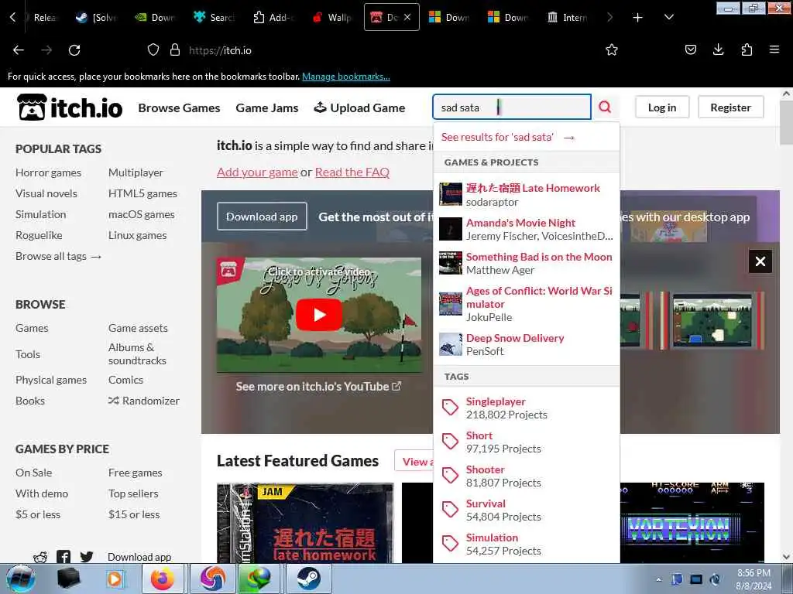This screenshot has width=793, height=594.
Task: Click the tracking protection shield icon
Action: pyautogui.click(x=153, y=50)
